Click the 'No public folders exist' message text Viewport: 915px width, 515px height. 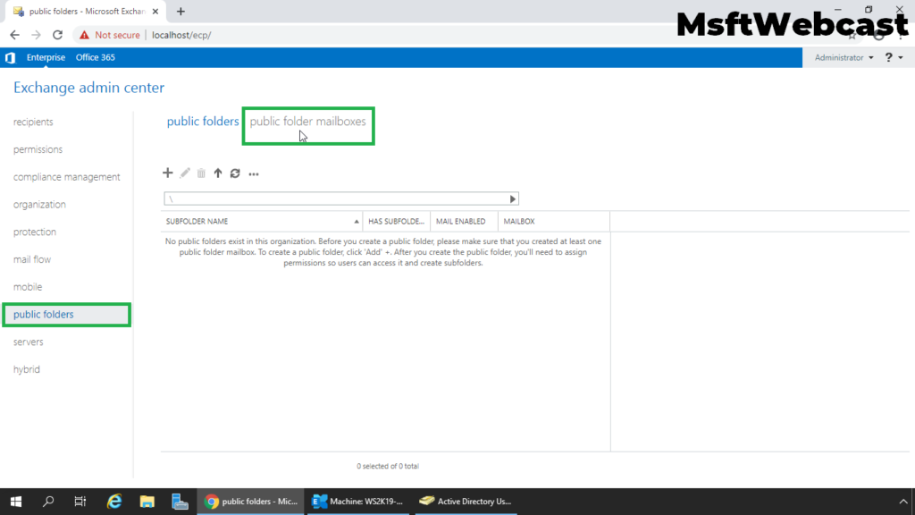click(383, 252)
